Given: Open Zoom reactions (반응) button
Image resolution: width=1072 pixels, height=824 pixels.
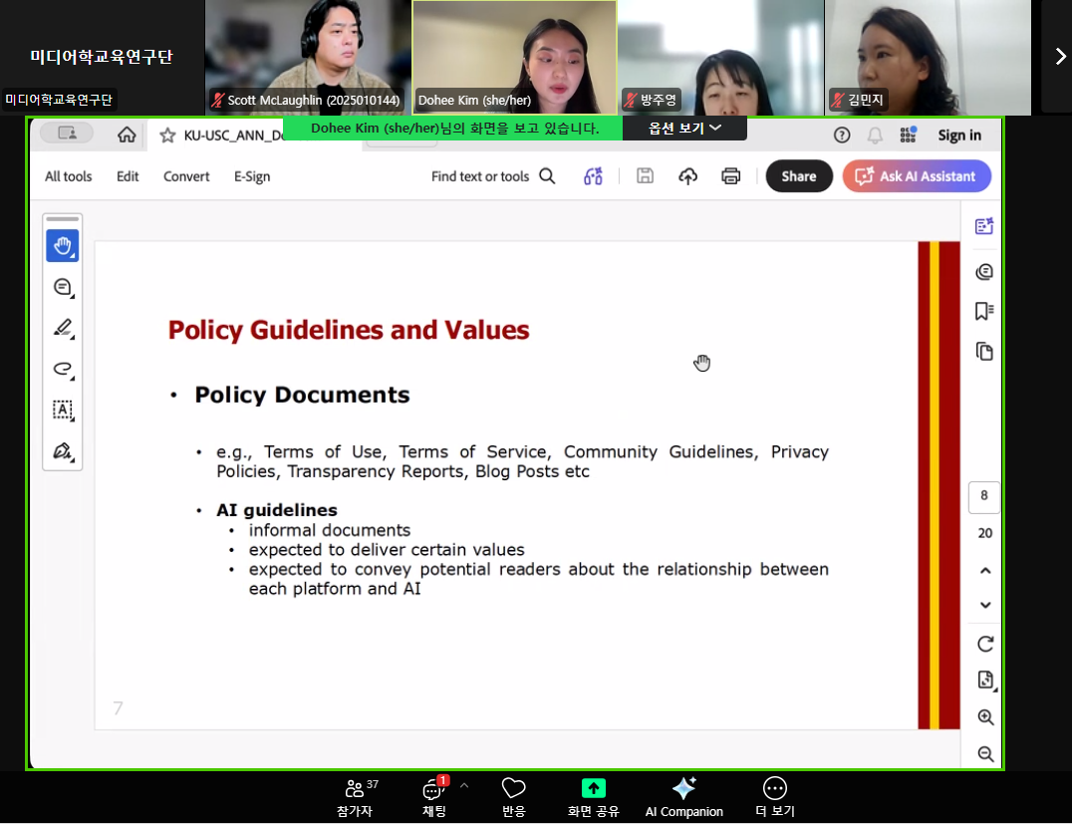Looking at the screenshot, I should (513, 796).
